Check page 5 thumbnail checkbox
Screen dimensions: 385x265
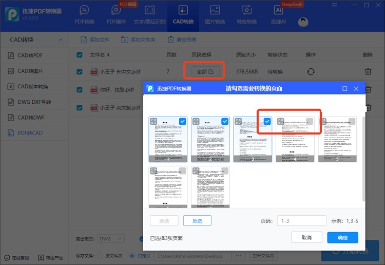(x=352, y=121)
